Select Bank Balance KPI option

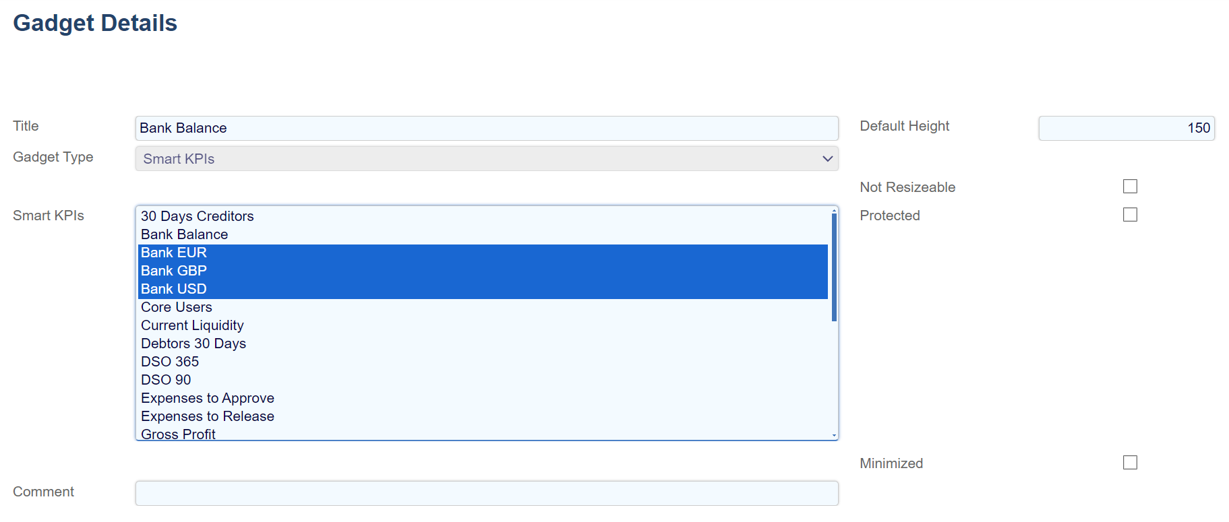(185, 234)
